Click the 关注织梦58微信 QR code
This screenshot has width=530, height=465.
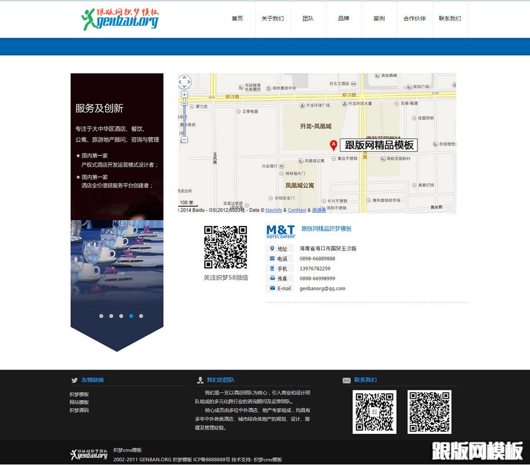click(226, 247)
